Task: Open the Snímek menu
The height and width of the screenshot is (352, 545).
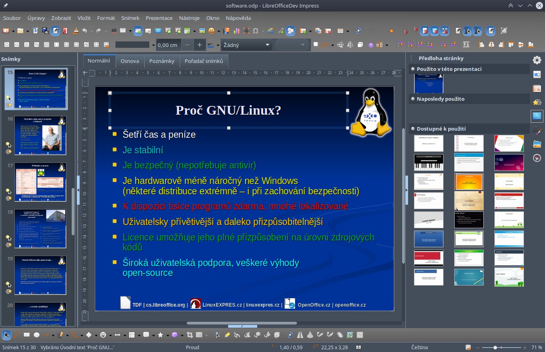Action: 130,18
